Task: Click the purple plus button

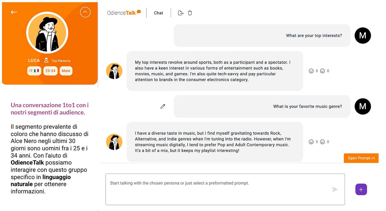Action: 361,190
